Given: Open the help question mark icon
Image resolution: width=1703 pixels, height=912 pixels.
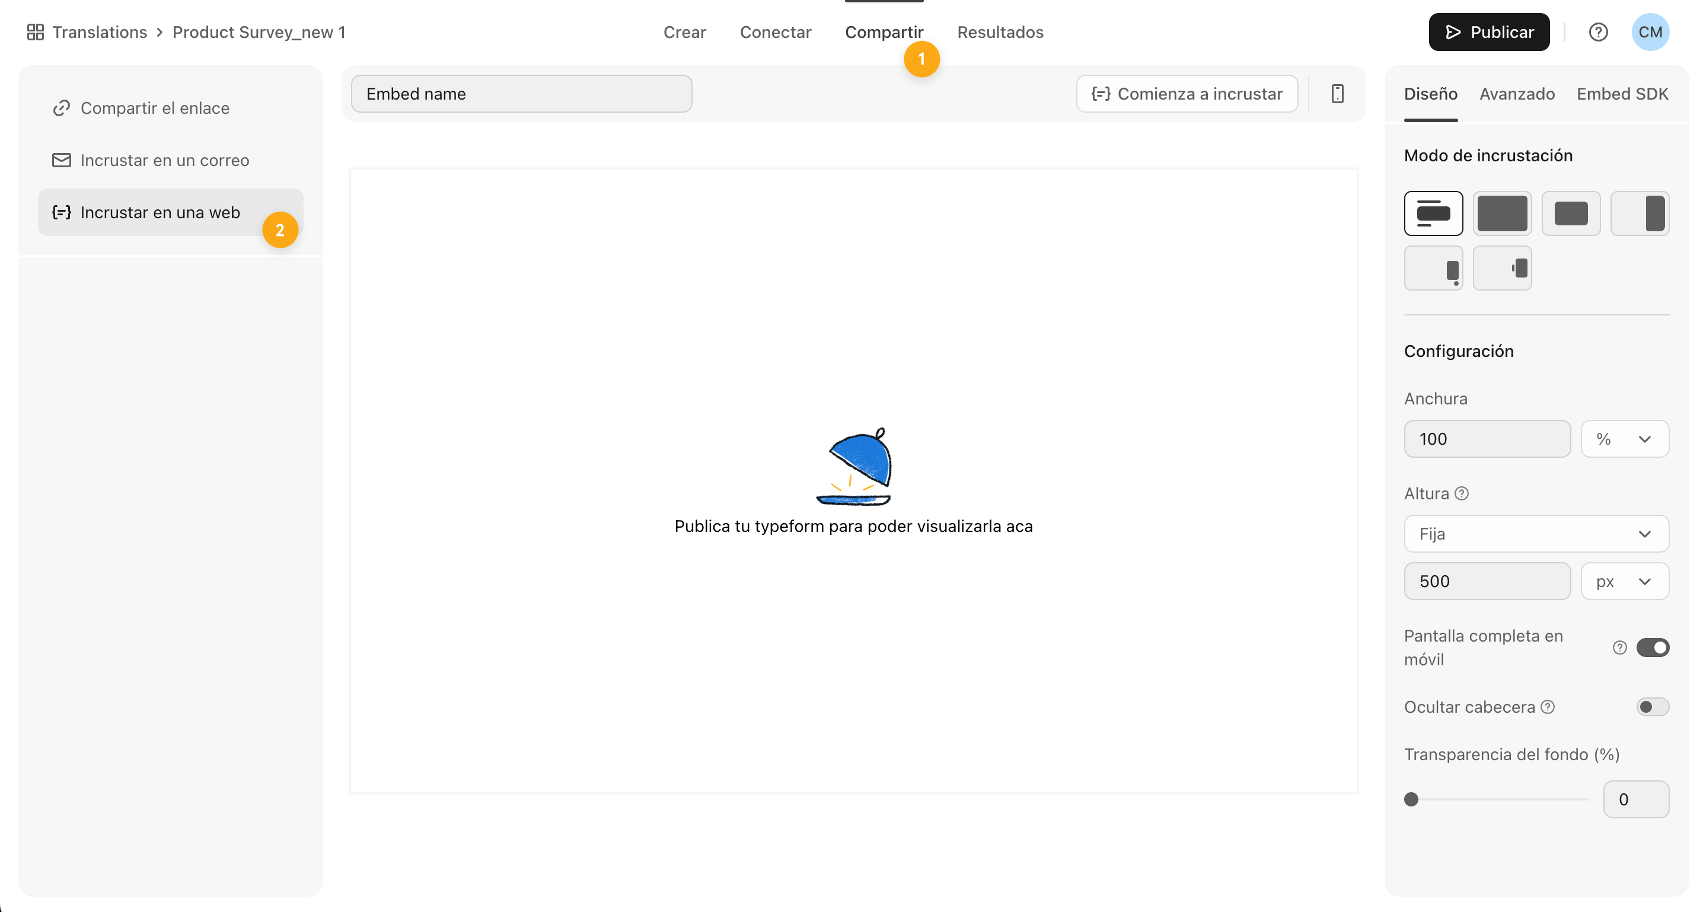Looking at the screenshot, I should (1598, 32).
